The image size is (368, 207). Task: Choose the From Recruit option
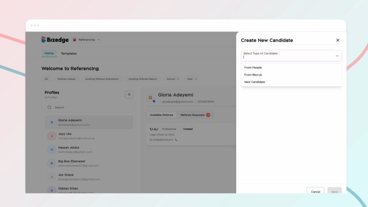tap(291, 75)
